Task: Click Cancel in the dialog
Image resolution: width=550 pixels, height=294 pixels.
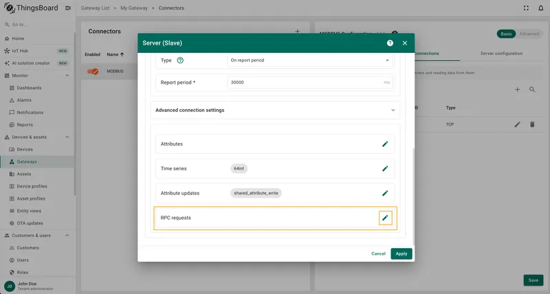Action: pyautogui.click(x=378, y=253)
